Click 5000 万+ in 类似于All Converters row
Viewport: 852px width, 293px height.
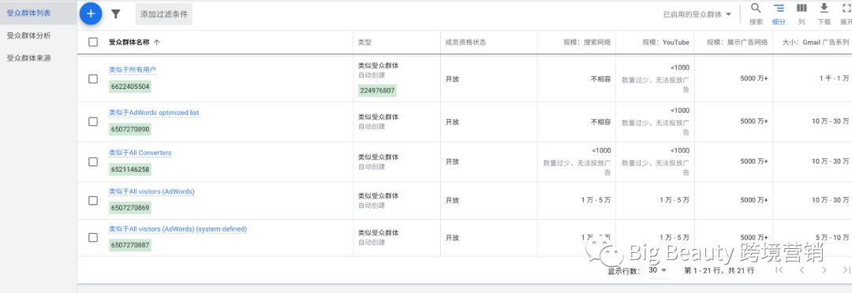pos(753,161)
